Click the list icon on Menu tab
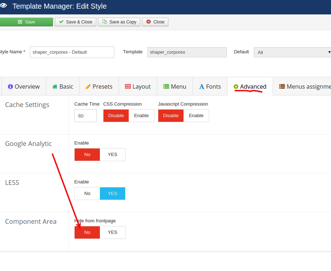 pos(166,86)
